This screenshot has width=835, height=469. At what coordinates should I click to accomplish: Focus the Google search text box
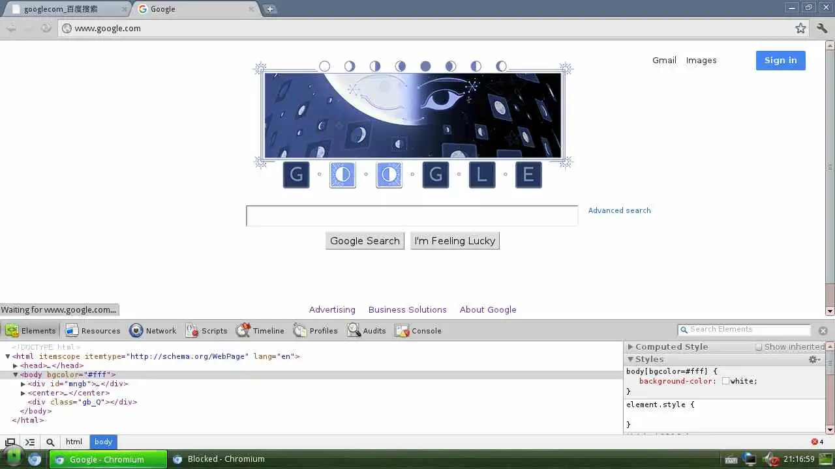tap(412, 216)
